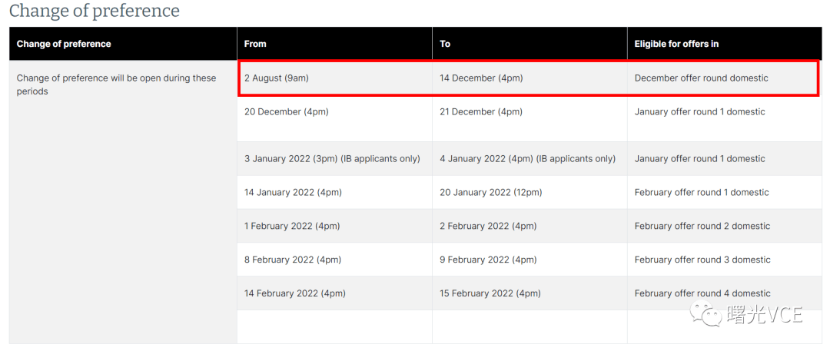Image resolution: width=830 pixels, height=351 pixels.
Task: Click the '20 January 2022 (12pm)' cell
Action: click(x=530, y=192)
